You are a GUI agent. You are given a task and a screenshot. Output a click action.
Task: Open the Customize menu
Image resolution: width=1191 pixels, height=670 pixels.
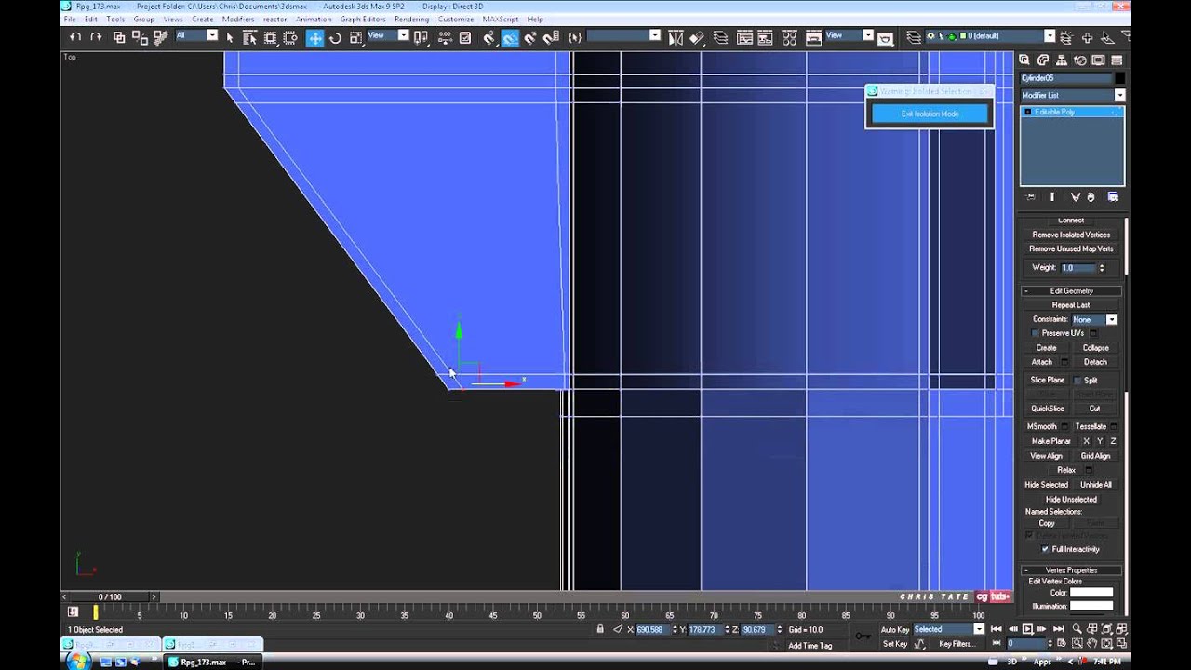coord(456,19)
